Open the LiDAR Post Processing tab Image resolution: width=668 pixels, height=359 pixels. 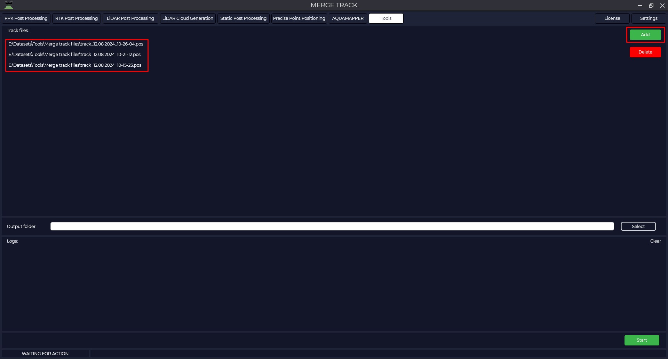(x=130, y=18)
